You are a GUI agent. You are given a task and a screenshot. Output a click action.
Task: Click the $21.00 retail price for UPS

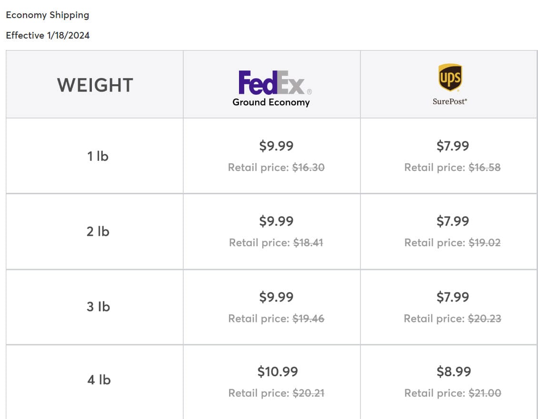click(484, 393)
